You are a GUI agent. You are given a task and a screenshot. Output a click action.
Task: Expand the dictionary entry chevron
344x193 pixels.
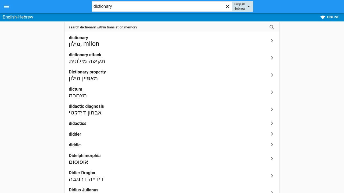click(272, 41)
